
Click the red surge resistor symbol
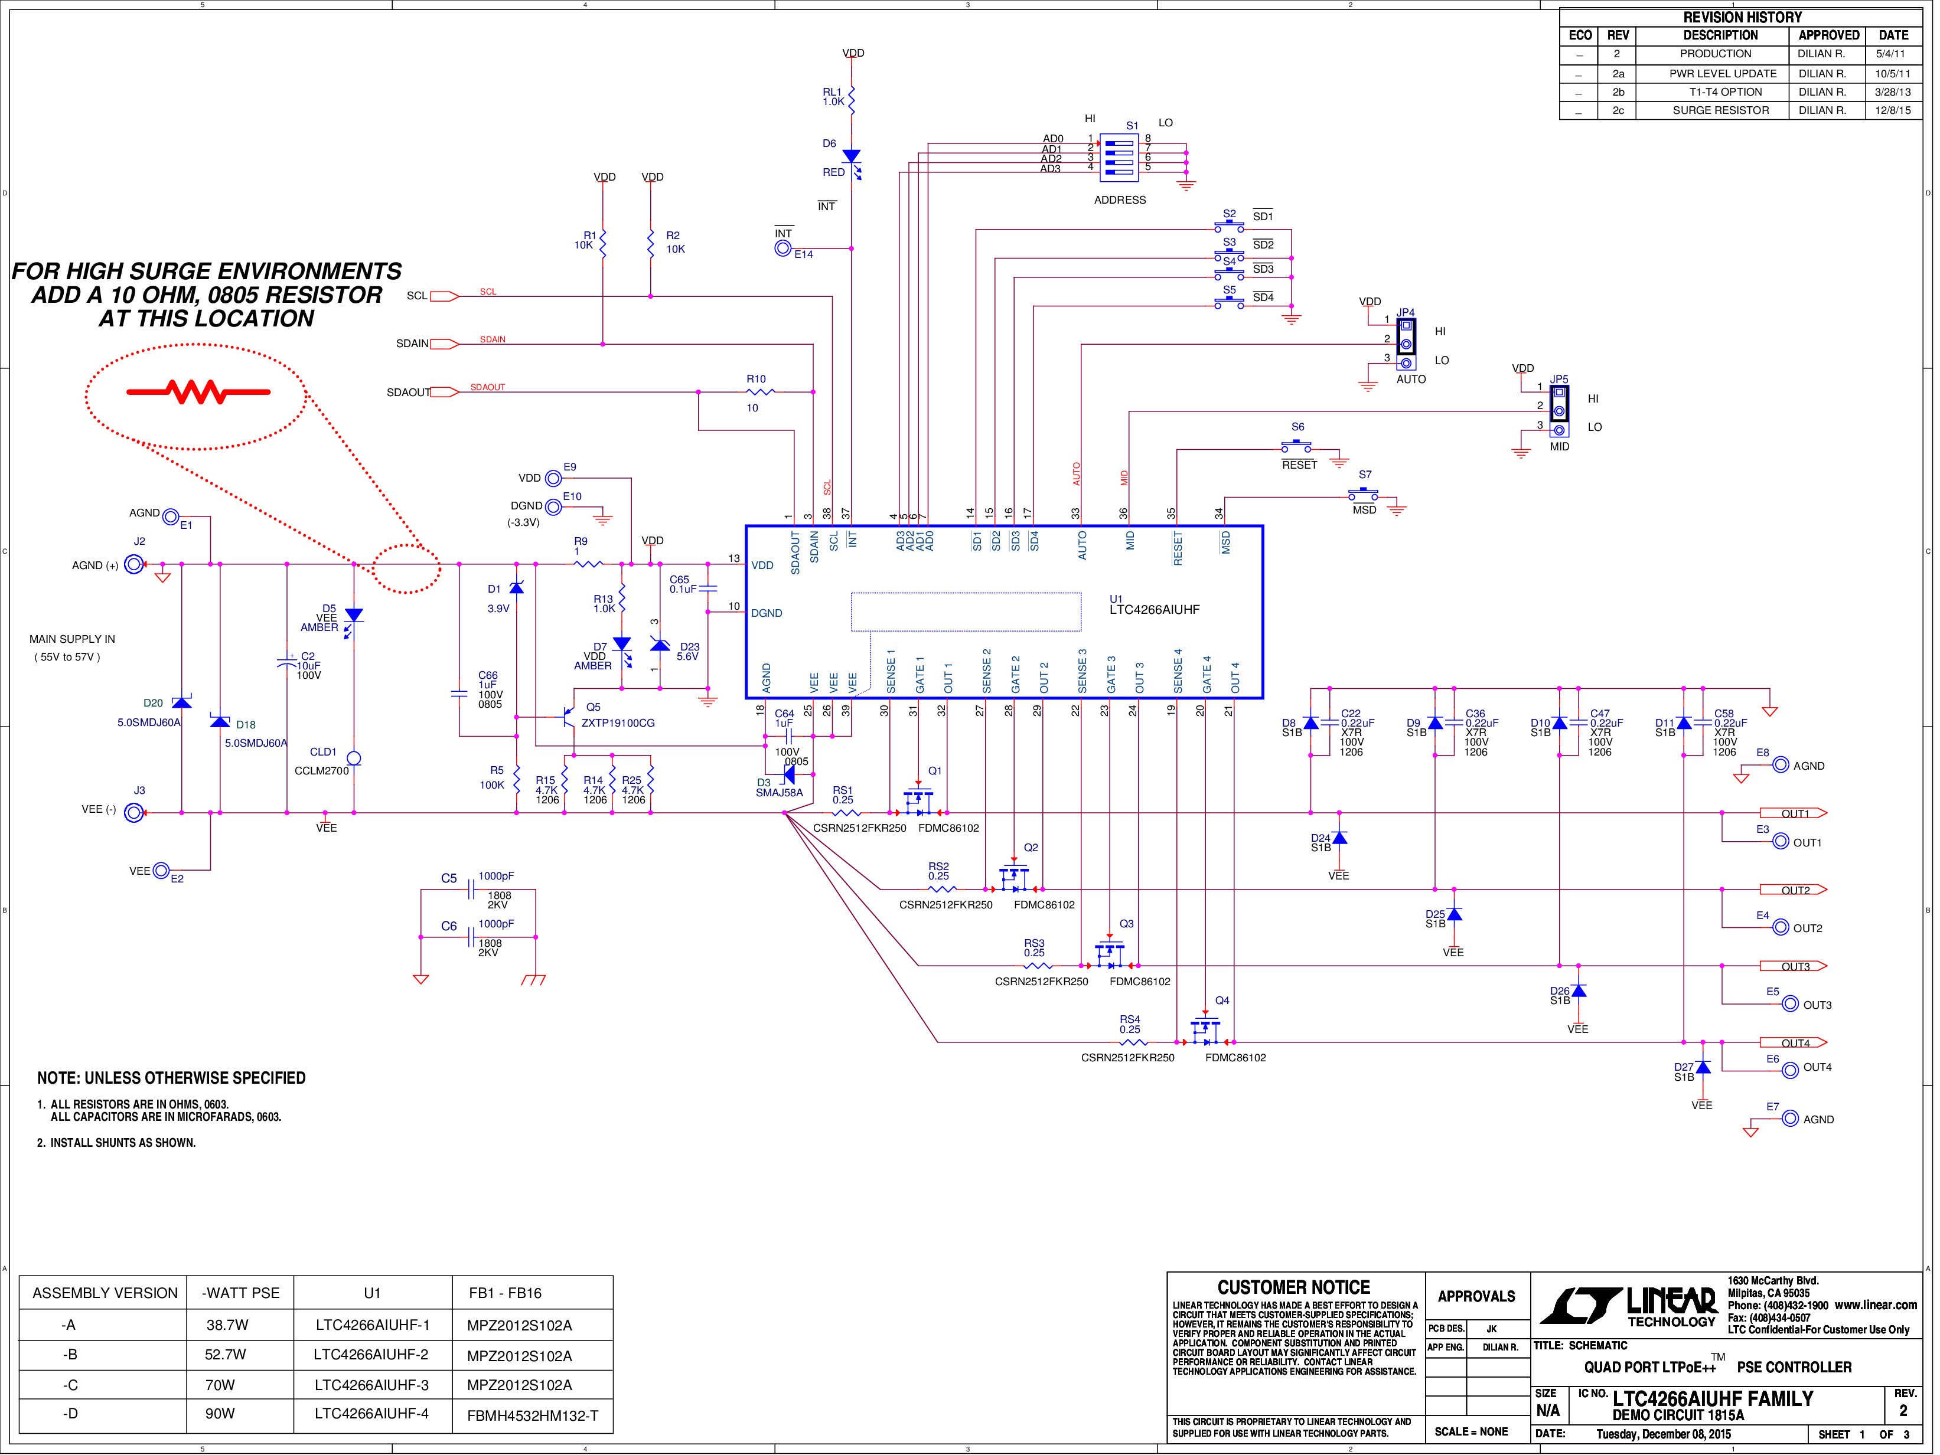click(199, 392)
